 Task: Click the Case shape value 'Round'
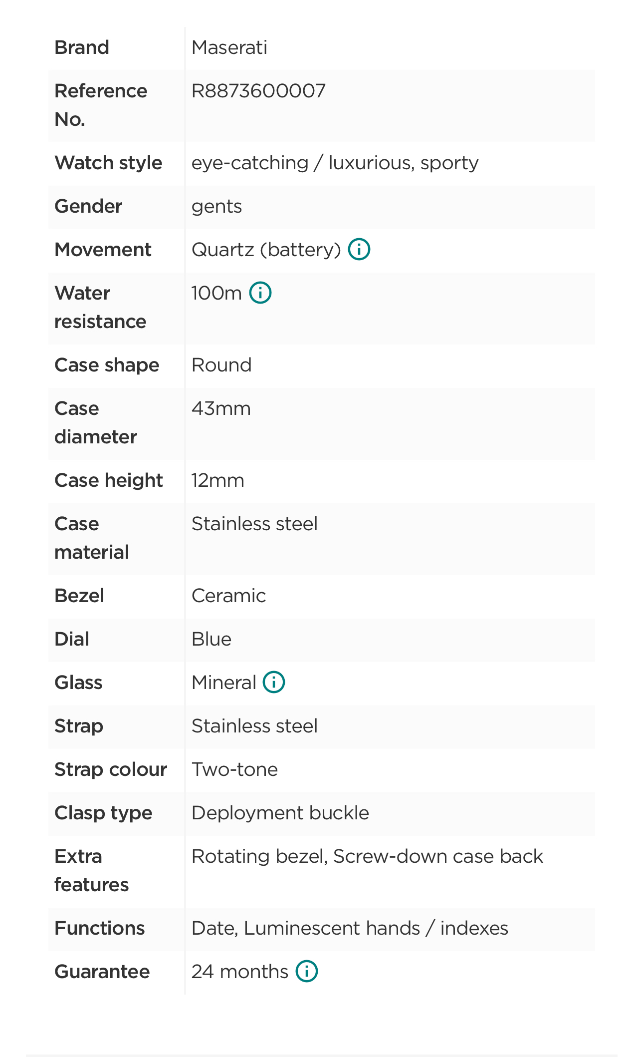pyautogui.click(x=221, y=365)
